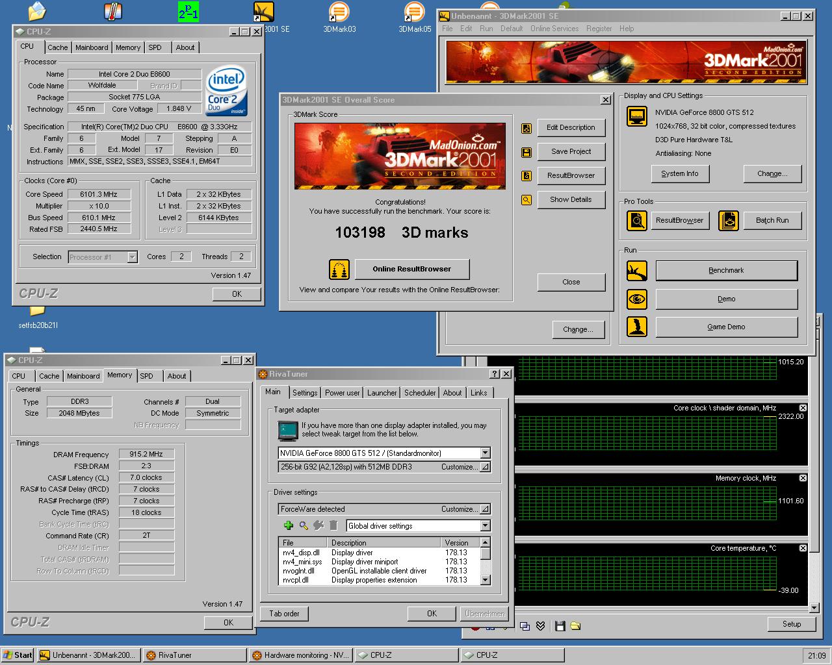Click the Game Demo joystick icon
Screen dimensions: 832x665
coord(637,327)
